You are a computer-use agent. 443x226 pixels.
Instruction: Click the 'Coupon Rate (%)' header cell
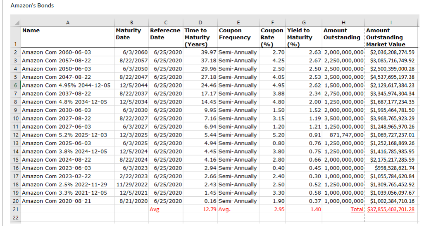[272, 37]
